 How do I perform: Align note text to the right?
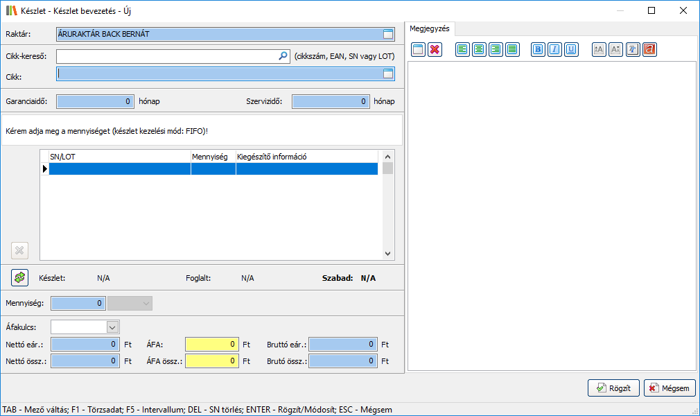[x=496, y=49]
